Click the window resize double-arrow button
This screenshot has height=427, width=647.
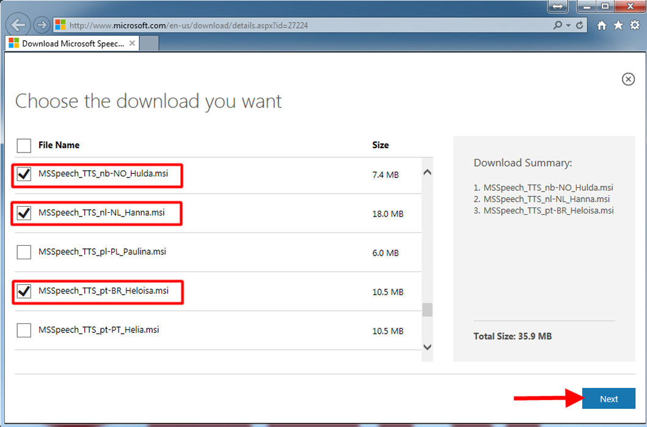tap(557, 5)
